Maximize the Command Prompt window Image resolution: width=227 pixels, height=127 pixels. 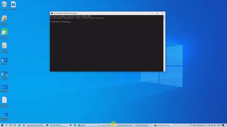(157, 13)
